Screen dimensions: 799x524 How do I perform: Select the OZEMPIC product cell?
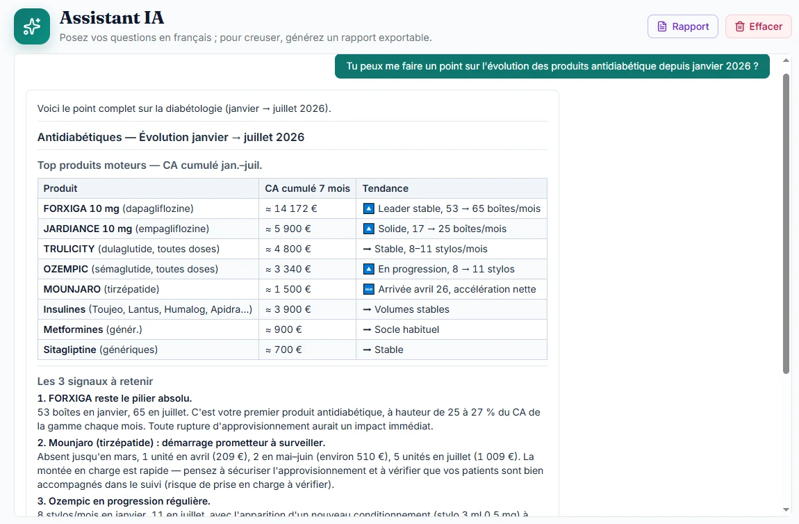148,269
